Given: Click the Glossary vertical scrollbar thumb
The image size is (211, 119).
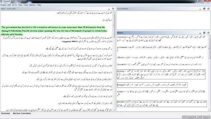Looking at the screenshot, I should click(x=209, y=48).
